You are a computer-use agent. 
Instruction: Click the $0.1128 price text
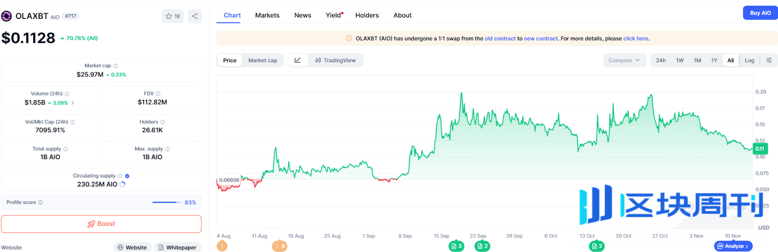(29, 38)
